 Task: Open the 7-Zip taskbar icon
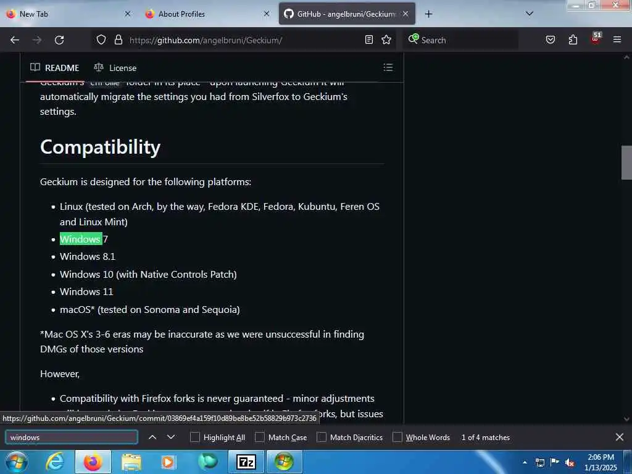[x=246, y=462]
